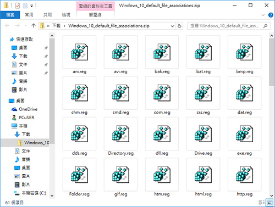Select the exe.reg registry file icon
This screenshot has height=207, width=275.
(x=244, y=134)
